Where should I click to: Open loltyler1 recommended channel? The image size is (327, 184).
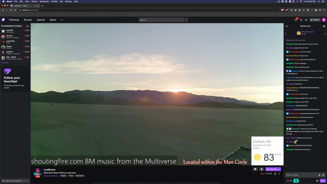click(x=15, y=52)
